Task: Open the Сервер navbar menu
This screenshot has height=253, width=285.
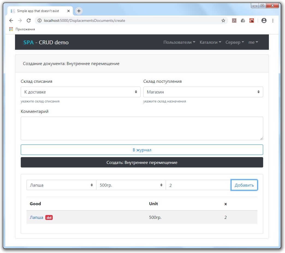Action: point(235,42)
